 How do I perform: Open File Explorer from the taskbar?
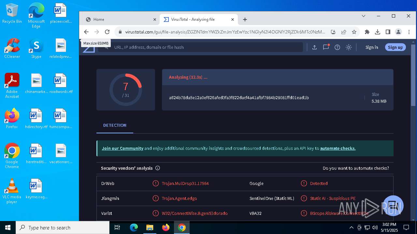[150, 227]
